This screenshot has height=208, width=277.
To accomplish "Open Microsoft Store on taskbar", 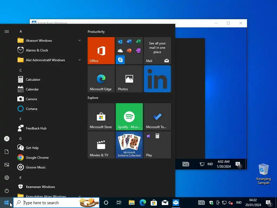I will click(x=154, y=203).
